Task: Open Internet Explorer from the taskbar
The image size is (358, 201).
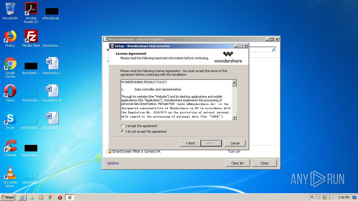Action: [x=22, y=197]
